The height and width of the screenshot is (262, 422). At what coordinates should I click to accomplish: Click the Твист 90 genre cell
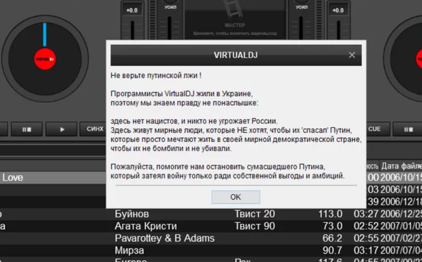pos(255,226)
